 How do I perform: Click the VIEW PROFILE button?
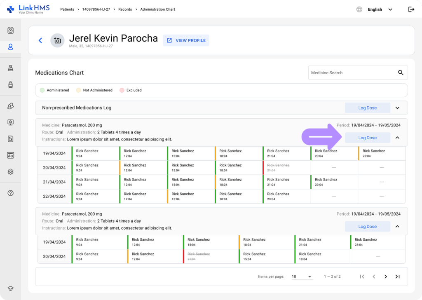point(186,40)
